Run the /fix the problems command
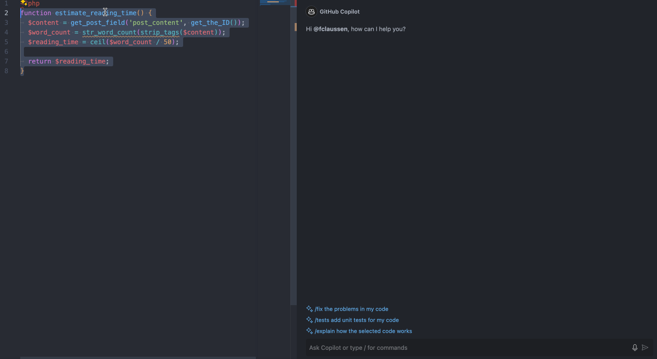The width and height of the screenshot is (657, 359). click(352, 309)
